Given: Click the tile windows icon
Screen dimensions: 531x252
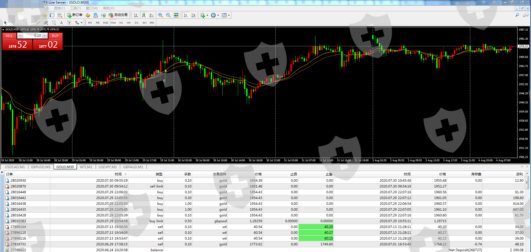Looking at the screenshot, I should (x=176, y=15).
